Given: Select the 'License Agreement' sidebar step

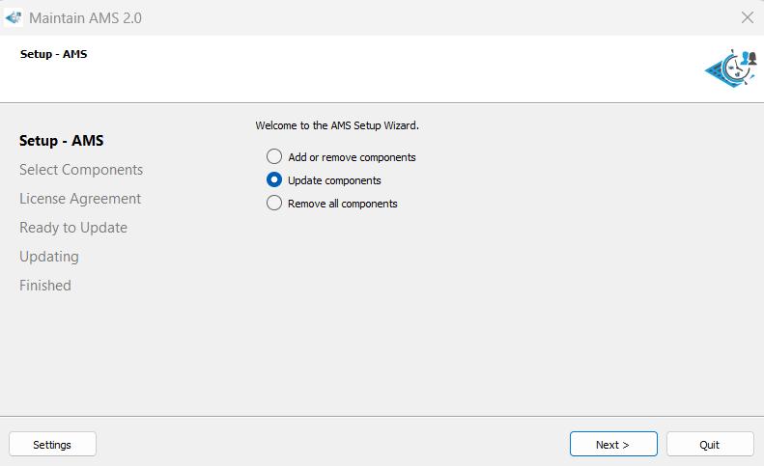Looking at the screenshot, I should (x=80, y=199).
